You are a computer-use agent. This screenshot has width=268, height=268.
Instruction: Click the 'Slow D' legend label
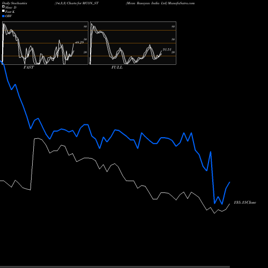(x=11, y=8)
